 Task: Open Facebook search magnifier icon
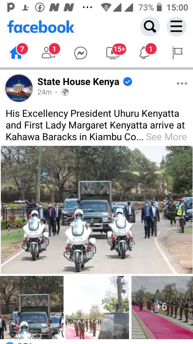click(150, 27)
